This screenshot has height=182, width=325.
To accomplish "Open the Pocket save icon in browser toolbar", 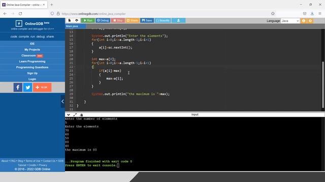I will (305, 14).
